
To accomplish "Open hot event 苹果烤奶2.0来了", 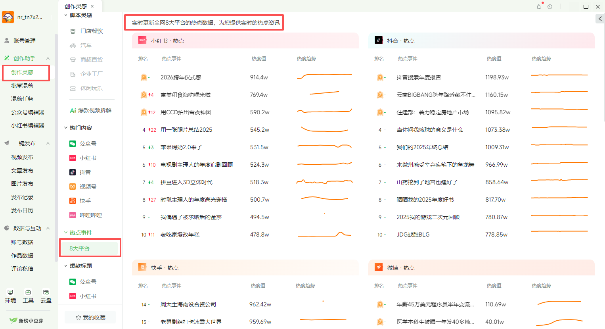I will click(x=181, y=147).
